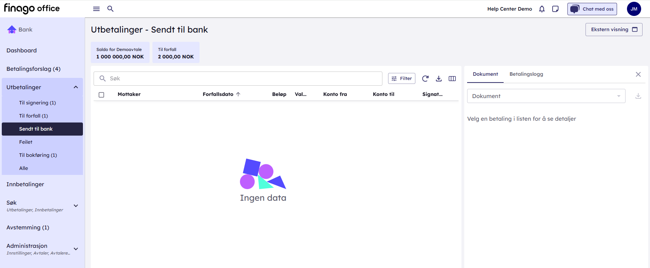Expand the Søk sidebar section
Image resolution: width=650 pixels, height=268 pixels.
pyautogui.click(x=76, y=206)
